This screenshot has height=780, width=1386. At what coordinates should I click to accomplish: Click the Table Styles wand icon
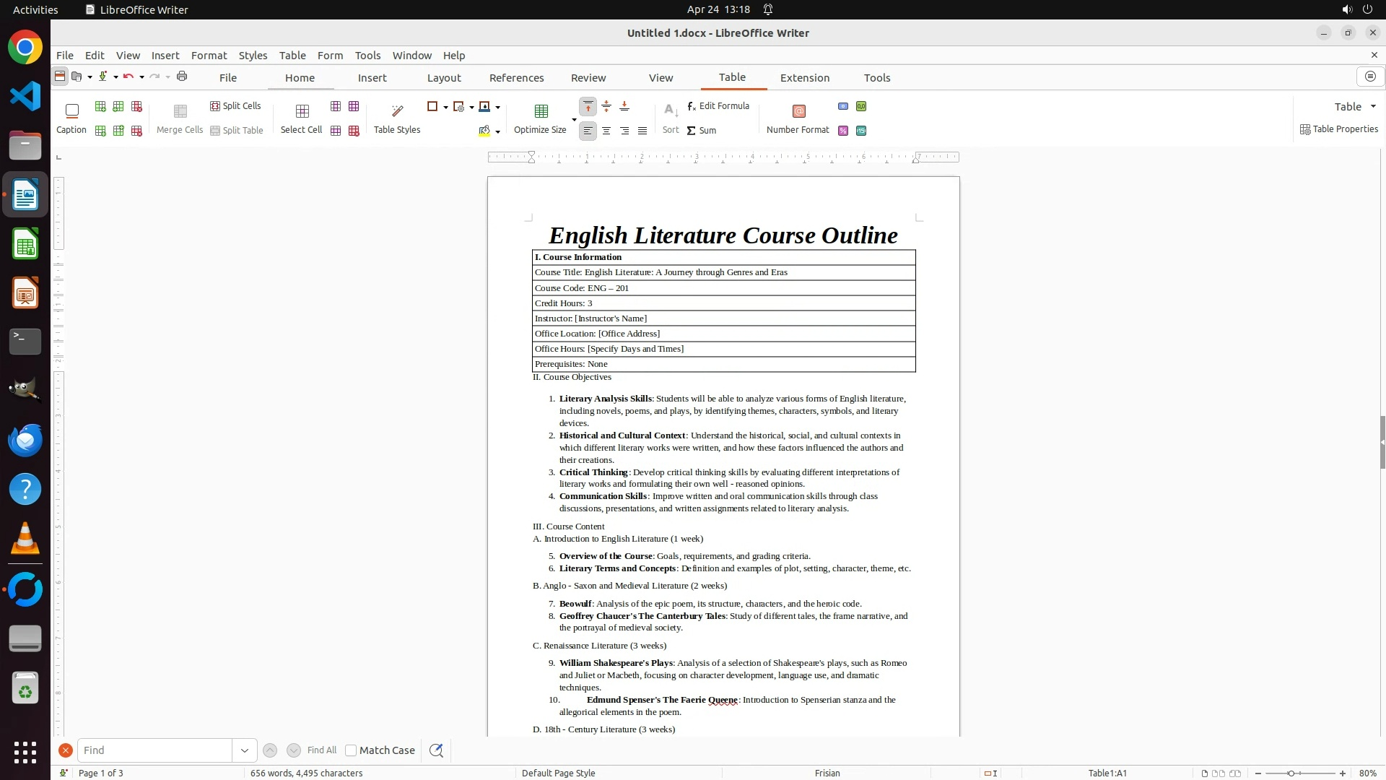397,110
